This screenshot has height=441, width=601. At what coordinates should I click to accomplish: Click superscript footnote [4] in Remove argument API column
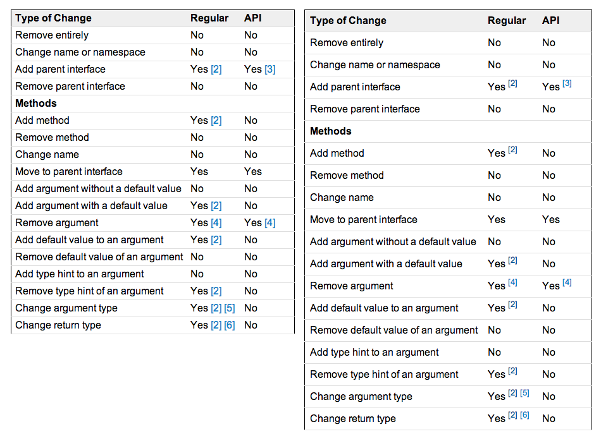click(567, 282)
